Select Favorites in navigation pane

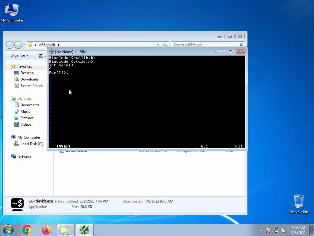[x=25, y=66]
